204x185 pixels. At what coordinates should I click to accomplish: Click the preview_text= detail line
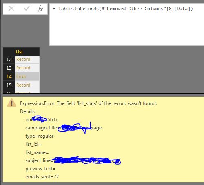(40, 169)
